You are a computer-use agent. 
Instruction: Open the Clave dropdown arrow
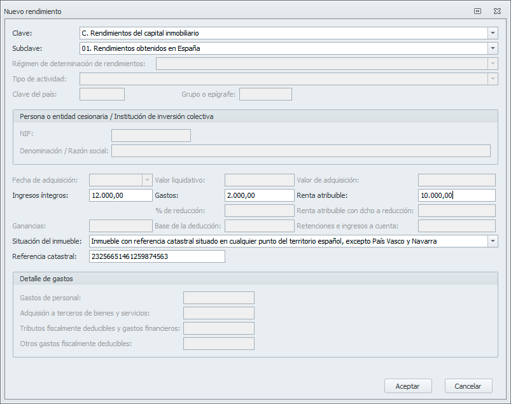pyautogui.click(x=493, y=33)
